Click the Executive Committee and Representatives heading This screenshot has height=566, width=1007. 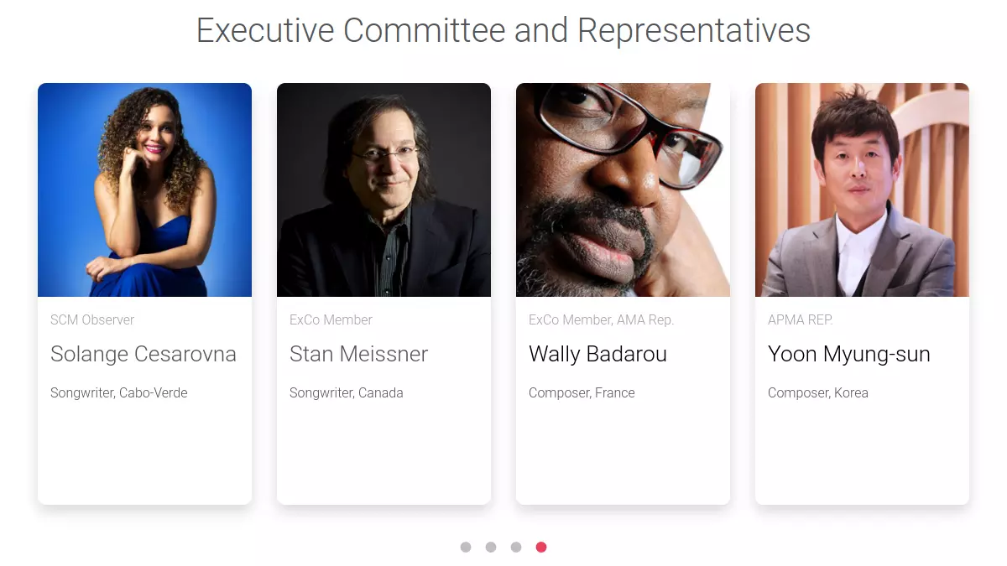(503, 31)
